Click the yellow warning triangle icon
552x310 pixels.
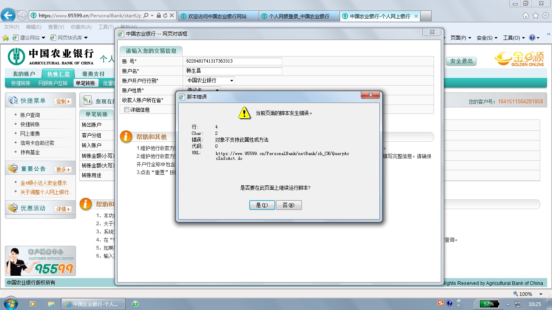pyautogui.click(x=244, y=113)
